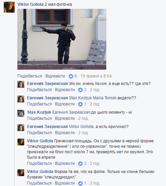This screenshot has height=186, width=166.
Task: Click the '10 травня о 8:54' timestamp
Action: point(96,76)
